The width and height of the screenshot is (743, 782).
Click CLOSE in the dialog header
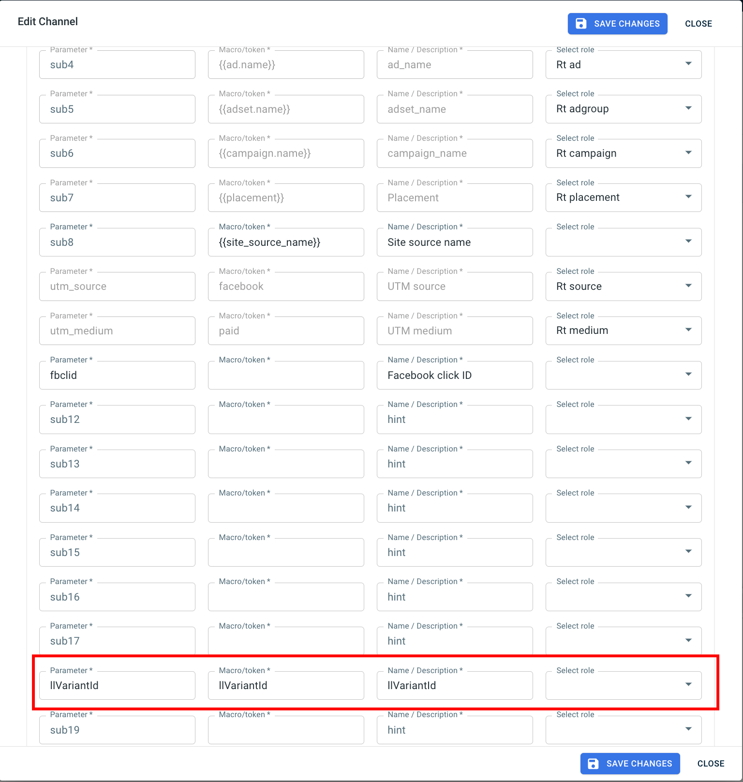(x=698, y=24)
